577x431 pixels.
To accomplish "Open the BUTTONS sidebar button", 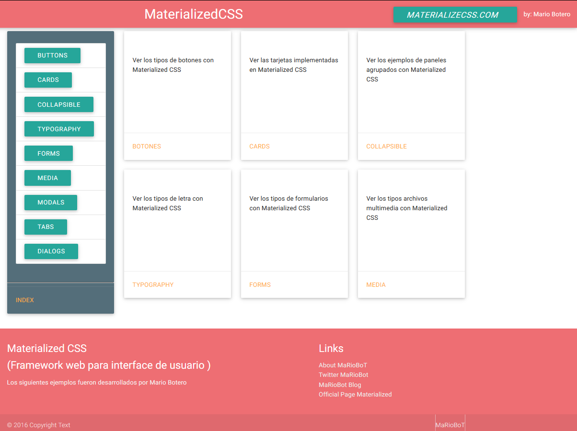I will (52, 56).
